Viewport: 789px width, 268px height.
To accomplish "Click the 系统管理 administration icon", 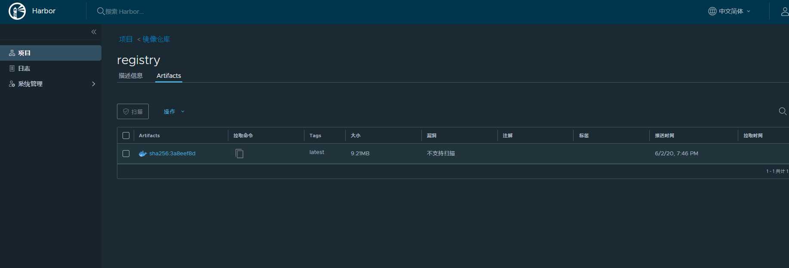I will click(x=12, y=84).
